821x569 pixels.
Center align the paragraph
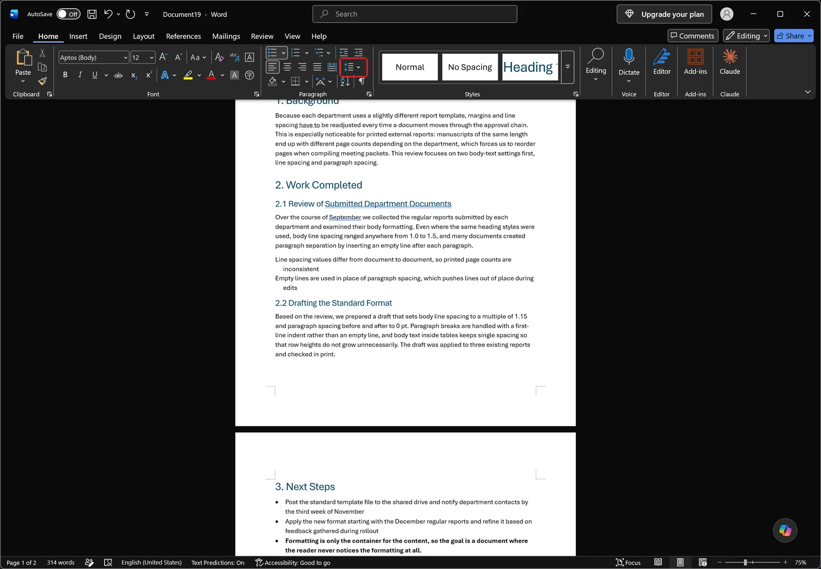tap(287, 67)
